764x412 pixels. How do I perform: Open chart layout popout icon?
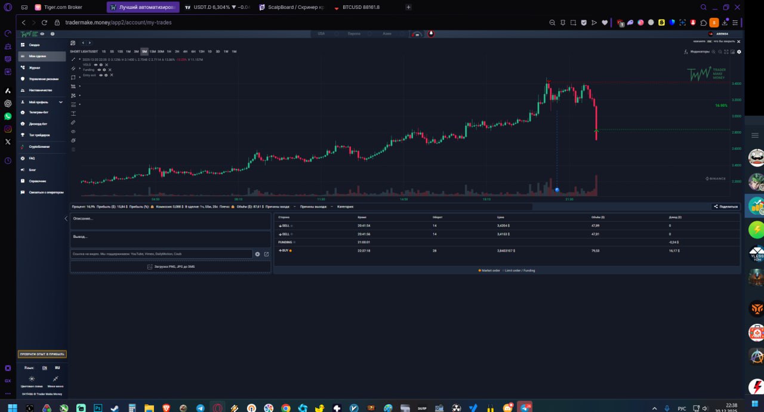click(73, 43)
